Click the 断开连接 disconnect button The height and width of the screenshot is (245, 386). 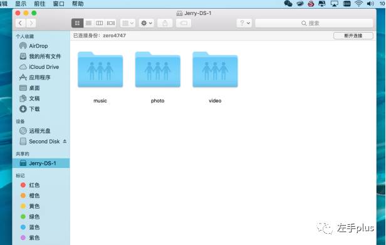pyautogui.click(x=353, y=36)
